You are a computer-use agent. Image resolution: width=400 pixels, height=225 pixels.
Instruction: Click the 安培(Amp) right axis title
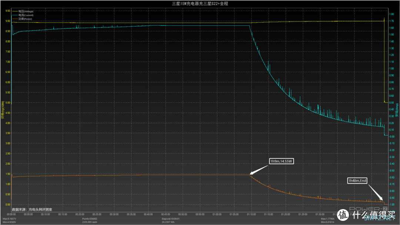(397, 110)
